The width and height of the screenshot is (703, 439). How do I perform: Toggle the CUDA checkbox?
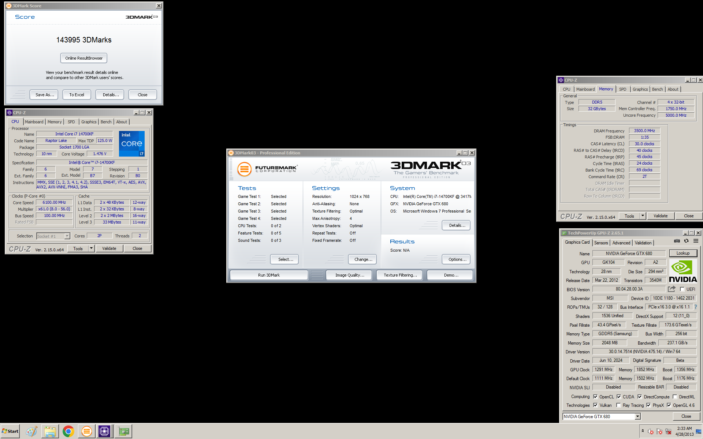pyautogui.click(x=619, y=397)
